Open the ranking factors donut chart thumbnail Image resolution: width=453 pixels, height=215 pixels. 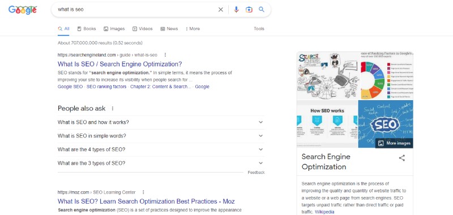tap(387, 76)
